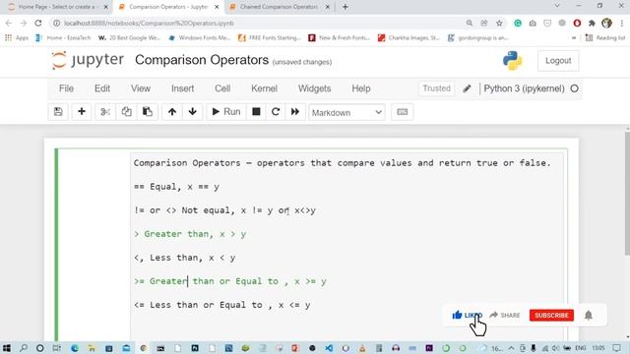Rename the Comparison Operators notebook title
Viewport: 630px width, 354px height.
pos(202,60)
